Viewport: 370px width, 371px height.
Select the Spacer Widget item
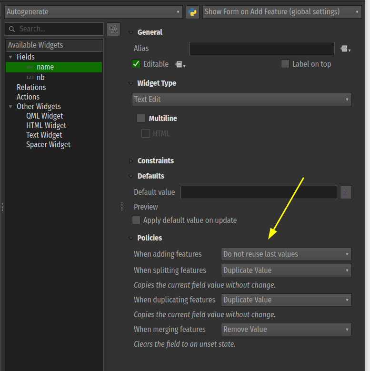point(48,144)
